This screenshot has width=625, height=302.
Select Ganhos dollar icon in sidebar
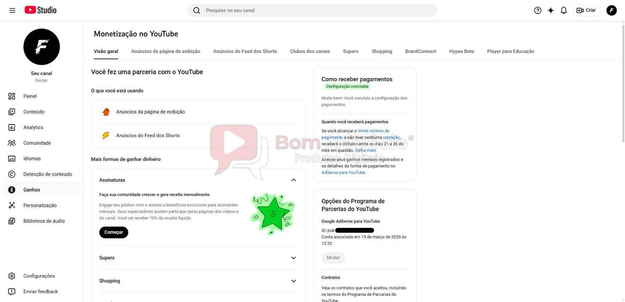pos(12,190)
